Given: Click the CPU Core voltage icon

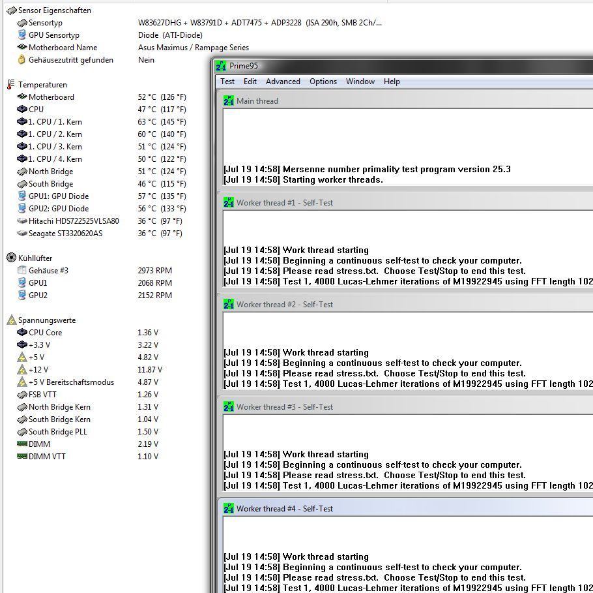Looking at the screenshot, I should [22, 332].
